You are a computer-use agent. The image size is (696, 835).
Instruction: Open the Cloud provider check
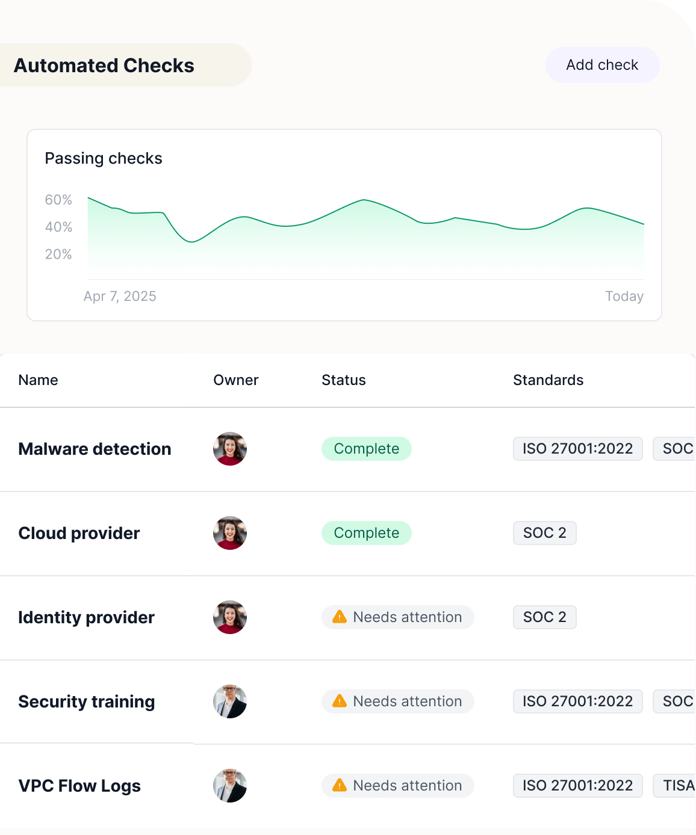pos(79,533)
